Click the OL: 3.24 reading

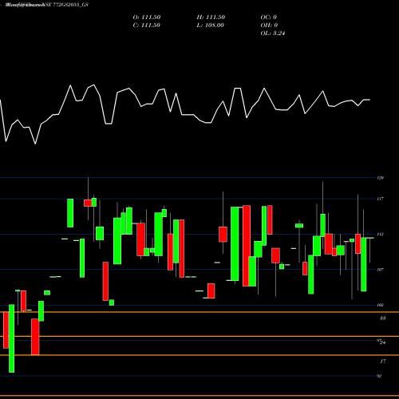tap(273, 34)
